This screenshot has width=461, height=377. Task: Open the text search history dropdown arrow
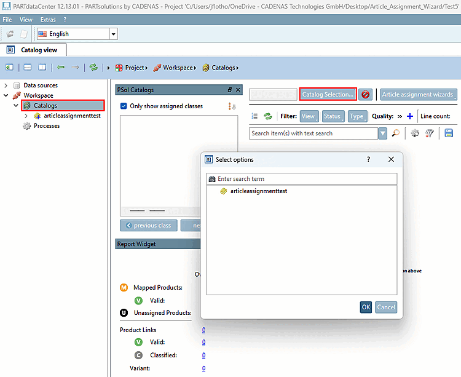point(382,133)
